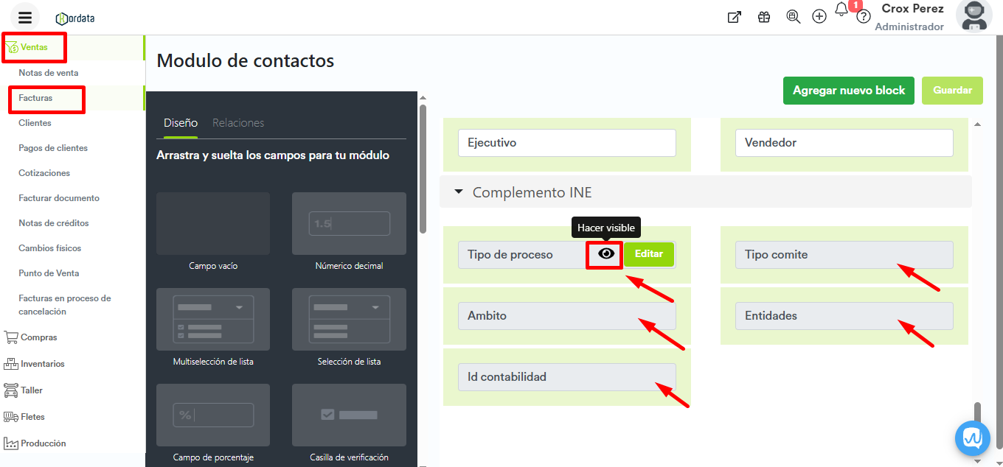The height and width of the screenshot is (467, 1003).
Task: Click the Guardar button
Action: pos(952,91)
